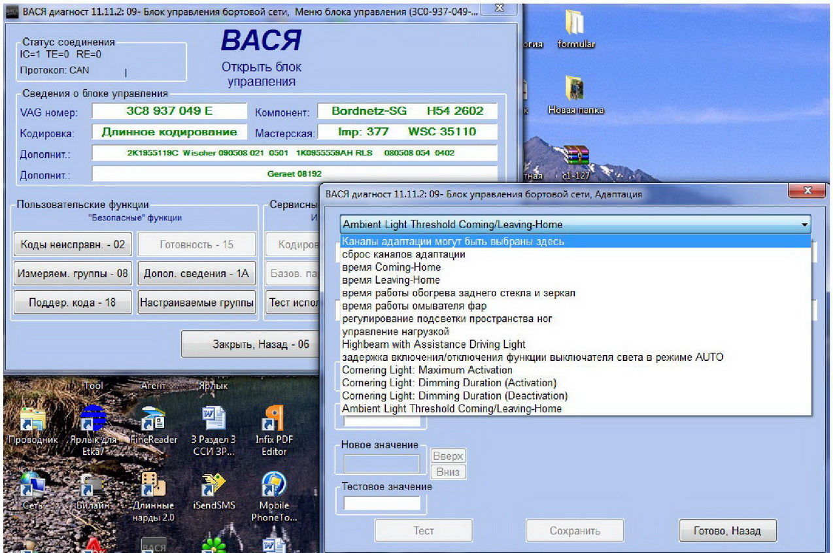Viewport: 833px width, 553px height.
Task: Click Wischer additional info field
Action: click(x=294, y=153)
